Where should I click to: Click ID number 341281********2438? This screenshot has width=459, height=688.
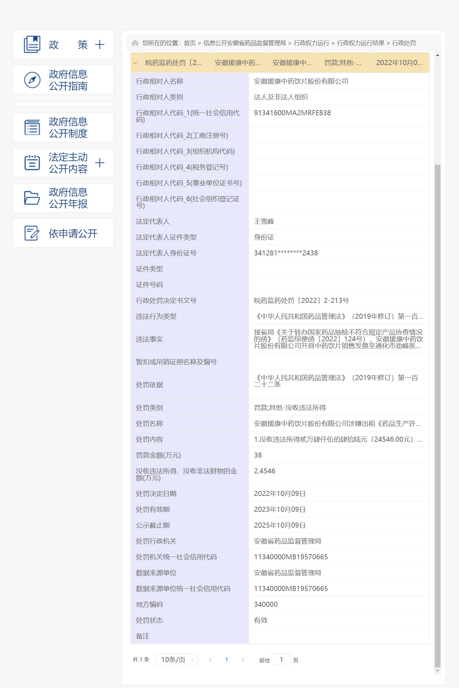[x=286, y=253]
